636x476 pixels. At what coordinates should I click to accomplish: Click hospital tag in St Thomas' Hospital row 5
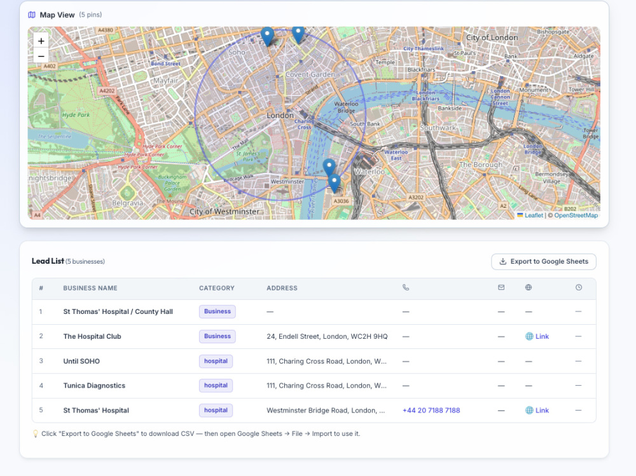pyautogui.click(x=216, y=411)
